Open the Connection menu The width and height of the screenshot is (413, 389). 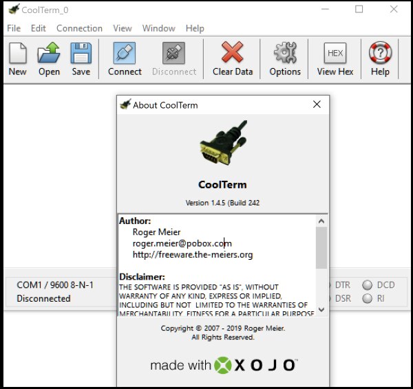point(79,28)
